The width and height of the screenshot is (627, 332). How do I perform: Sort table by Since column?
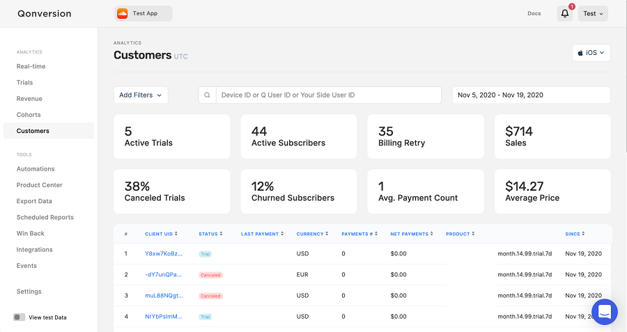575,234
